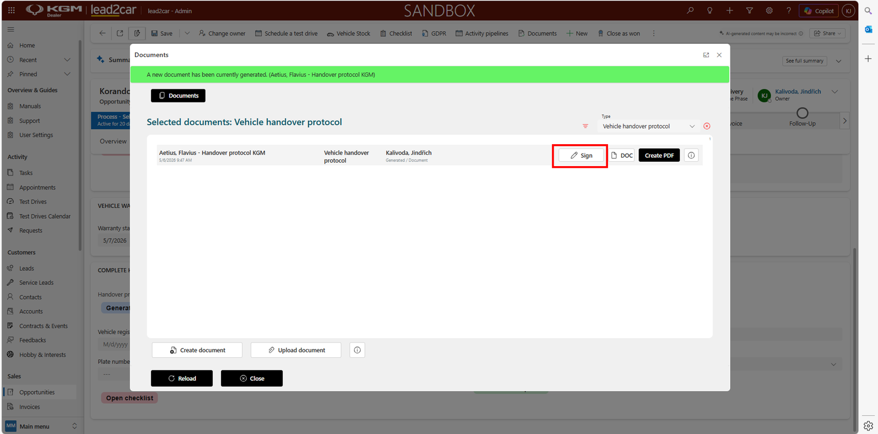This screenshot has width=878, height=434.
Task: Open record in new window icon
Action: 120,33
